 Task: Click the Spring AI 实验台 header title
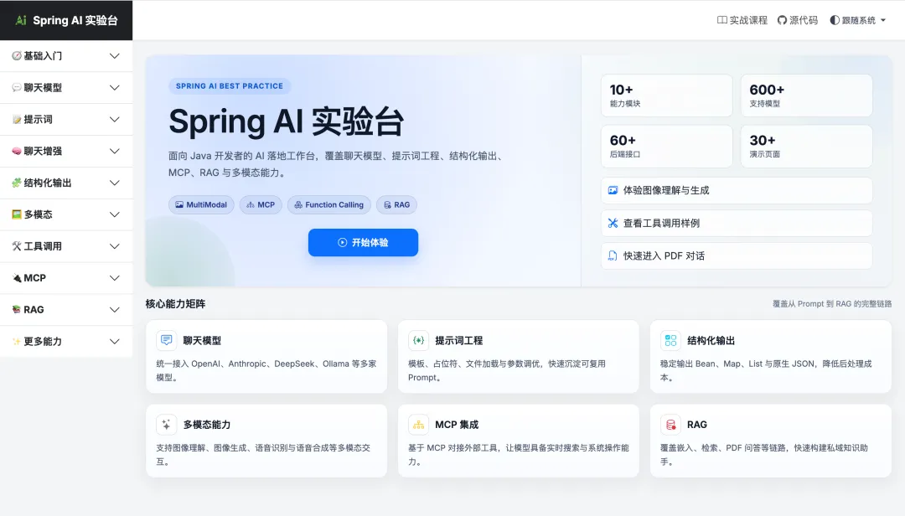click(75, 20)
